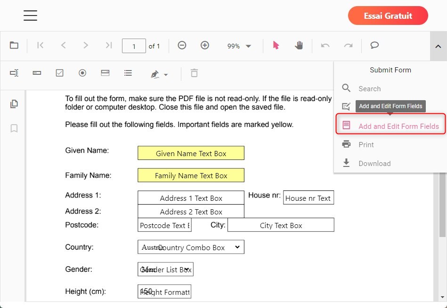
Task: Click the open file folder icon
Action: [x=14, y=46]
